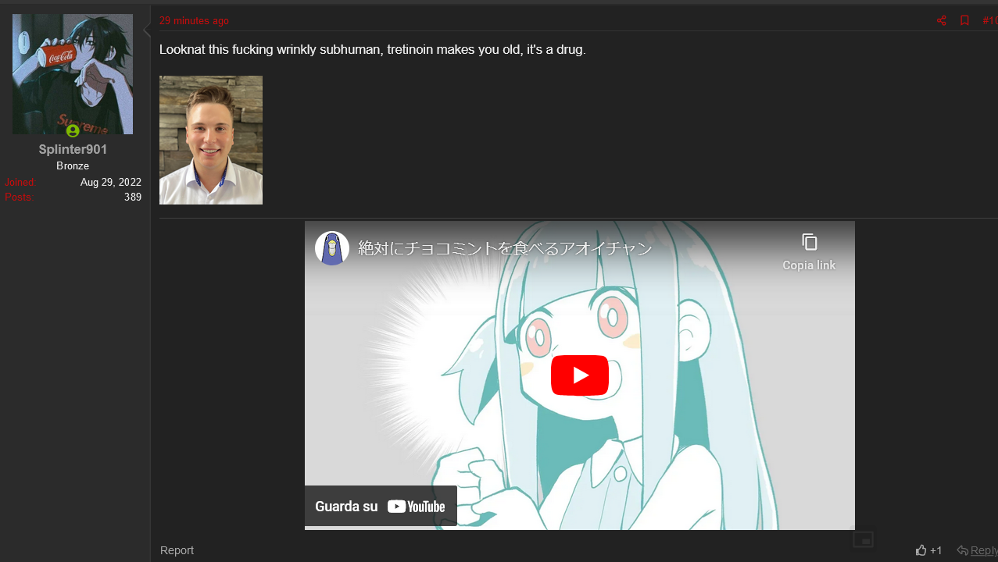
Task: Click the post text mentioning tretinoin
Action: tap(372, 50)
